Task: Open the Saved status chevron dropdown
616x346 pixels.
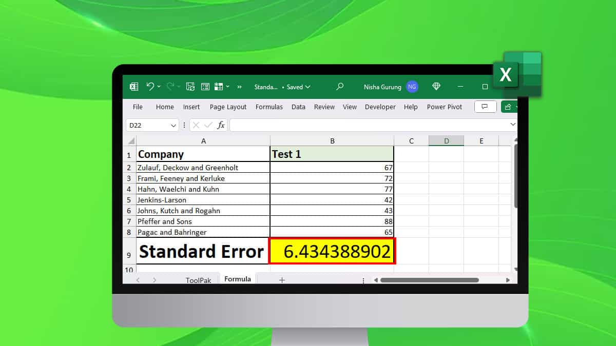Action: 306,87
